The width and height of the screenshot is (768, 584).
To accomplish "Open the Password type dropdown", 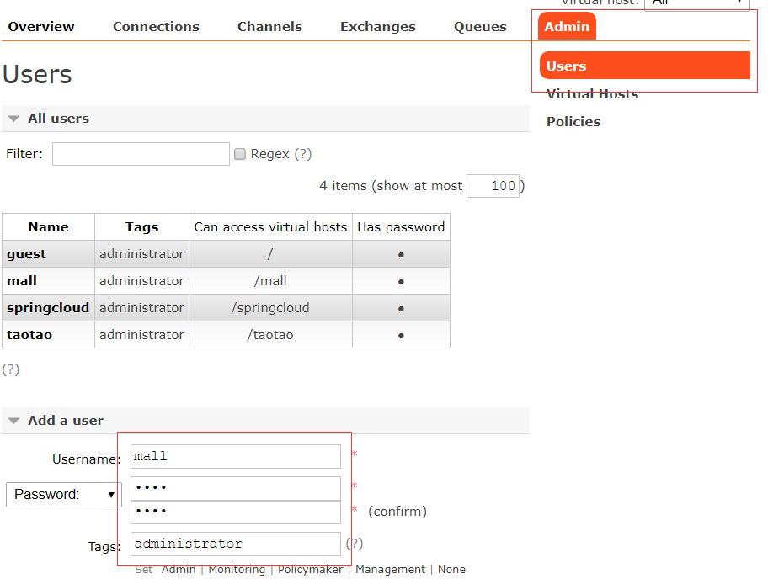I will click(x=63, y=495).
